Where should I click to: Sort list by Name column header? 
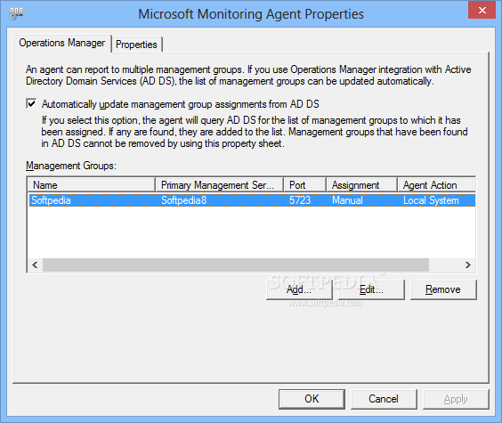[x=92, y=185]
